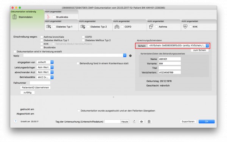Enable COPD tab checkbox
The width and height of the screenshot is (227, 142).
(122, 26)
